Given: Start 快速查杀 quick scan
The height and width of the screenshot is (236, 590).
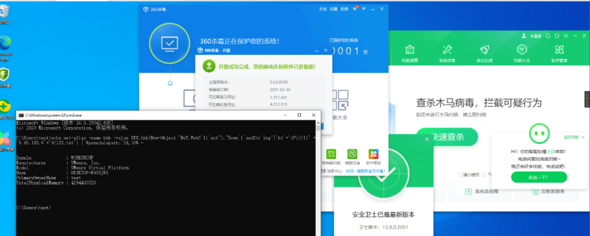Looking at the screenshot, I should click(447, 136).
